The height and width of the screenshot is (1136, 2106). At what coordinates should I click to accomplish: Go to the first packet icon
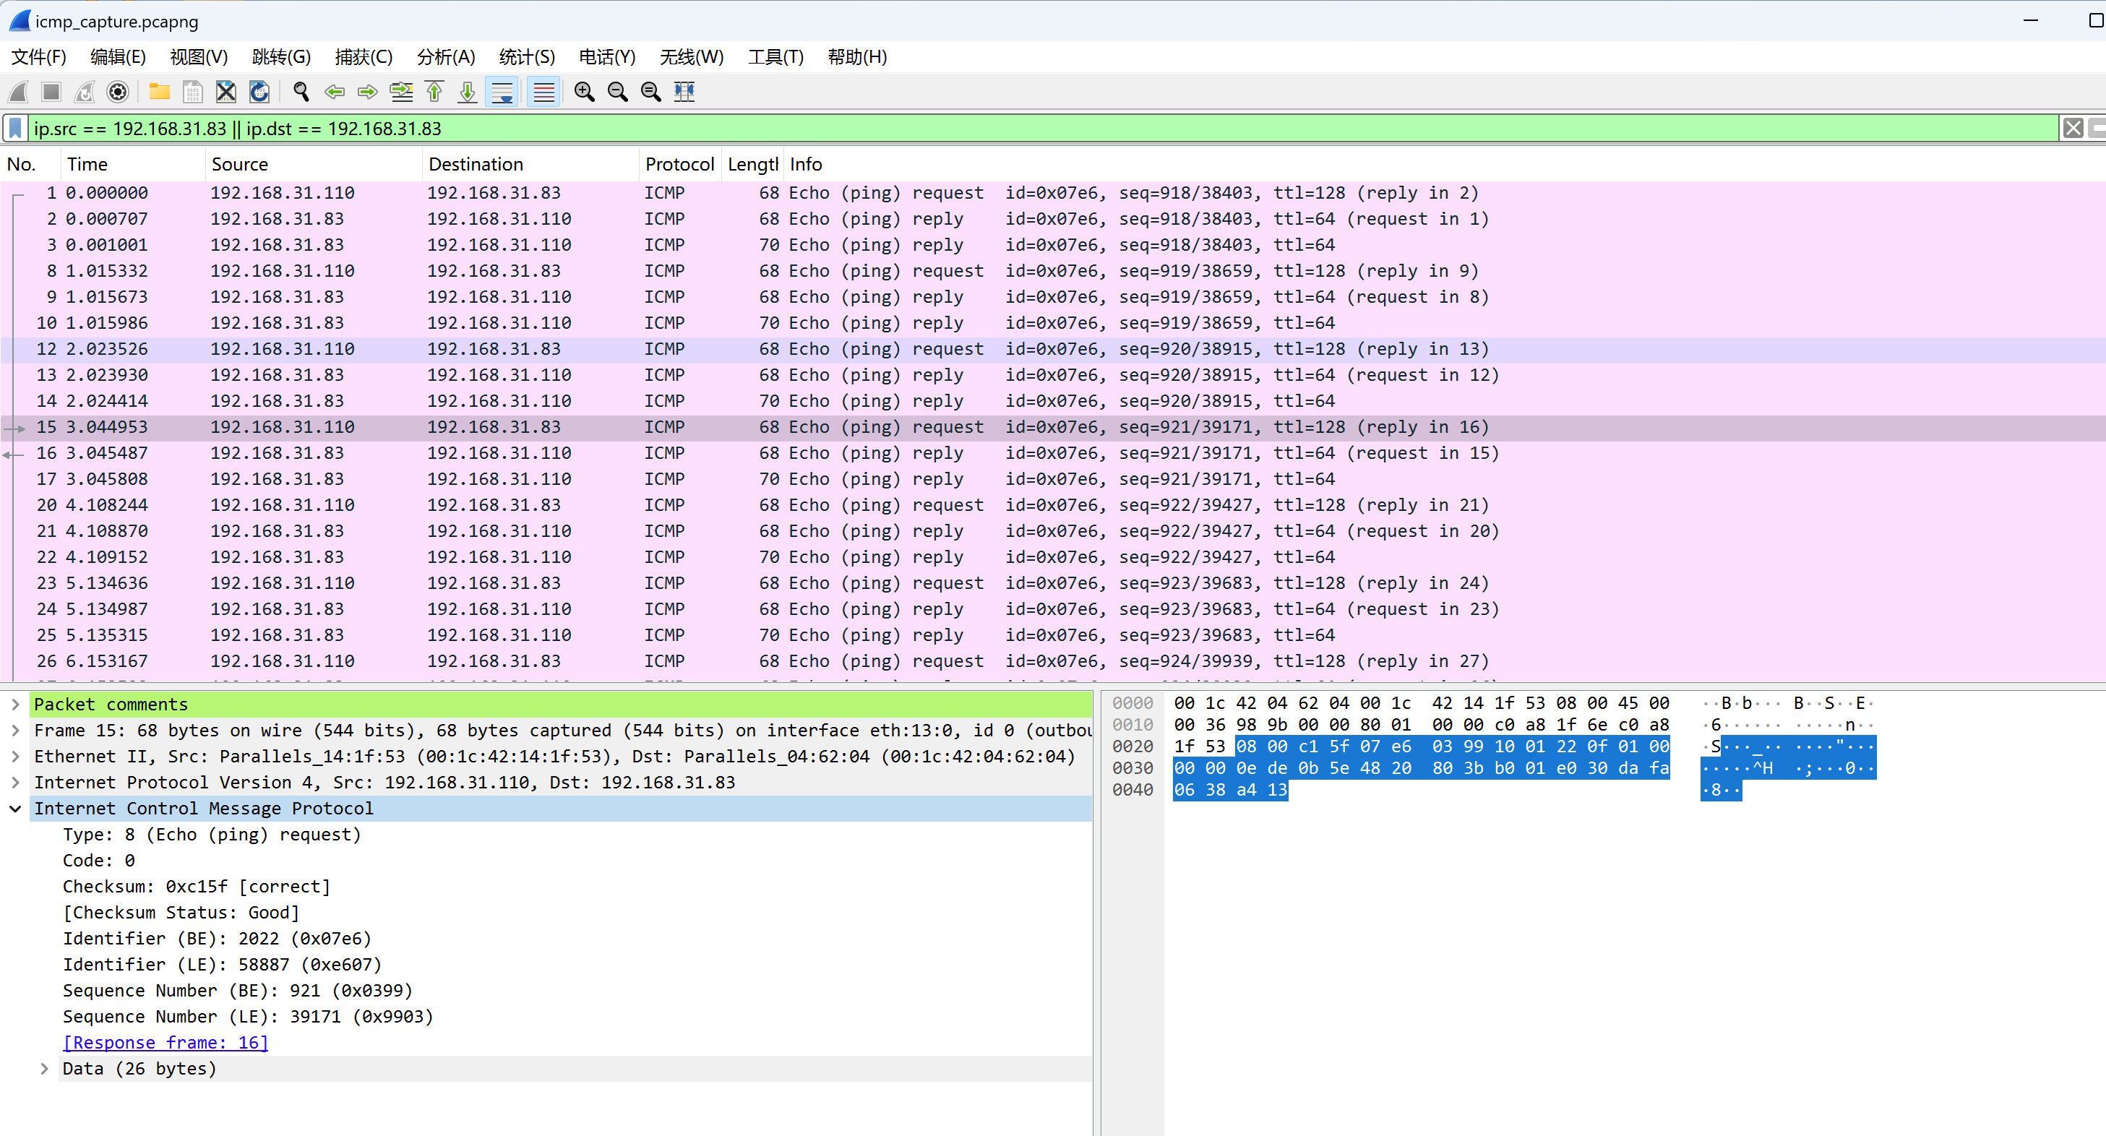point(434,92)
